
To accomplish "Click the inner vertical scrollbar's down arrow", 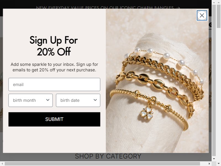I will coord(214,159).
